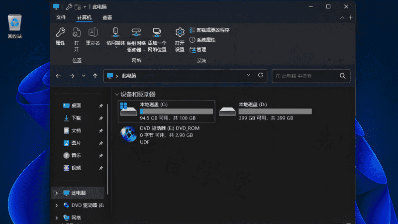Viewport: 398px width, 224px height.
Task: Go up one level arrow
Action: 95,76
